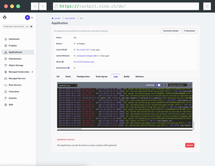Click the Löschschutz checkmark
Screen dimensions: 215x166
[74, 68]
